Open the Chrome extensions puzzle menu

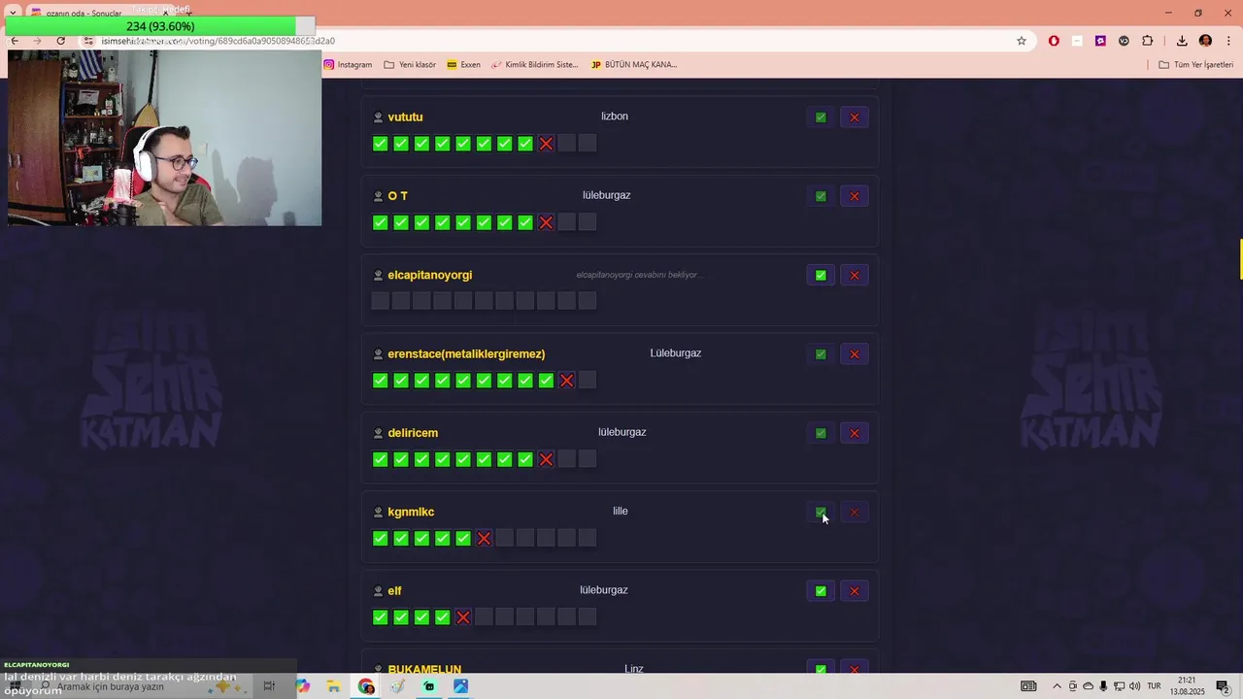[1148, 41]
